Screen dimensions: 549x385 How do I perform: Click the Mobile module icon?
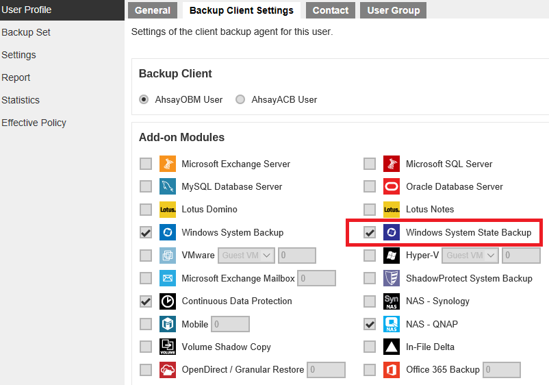[x=167, y=324]
